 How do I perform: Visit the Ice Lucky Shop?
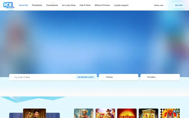pos(69,5)
